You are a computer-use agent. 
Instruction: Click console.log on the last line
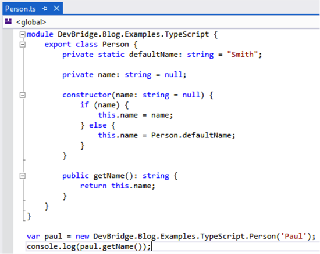(51, 246)
